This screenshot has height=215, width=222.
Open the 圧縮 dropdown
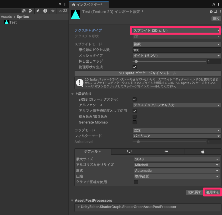coord(177,176)
